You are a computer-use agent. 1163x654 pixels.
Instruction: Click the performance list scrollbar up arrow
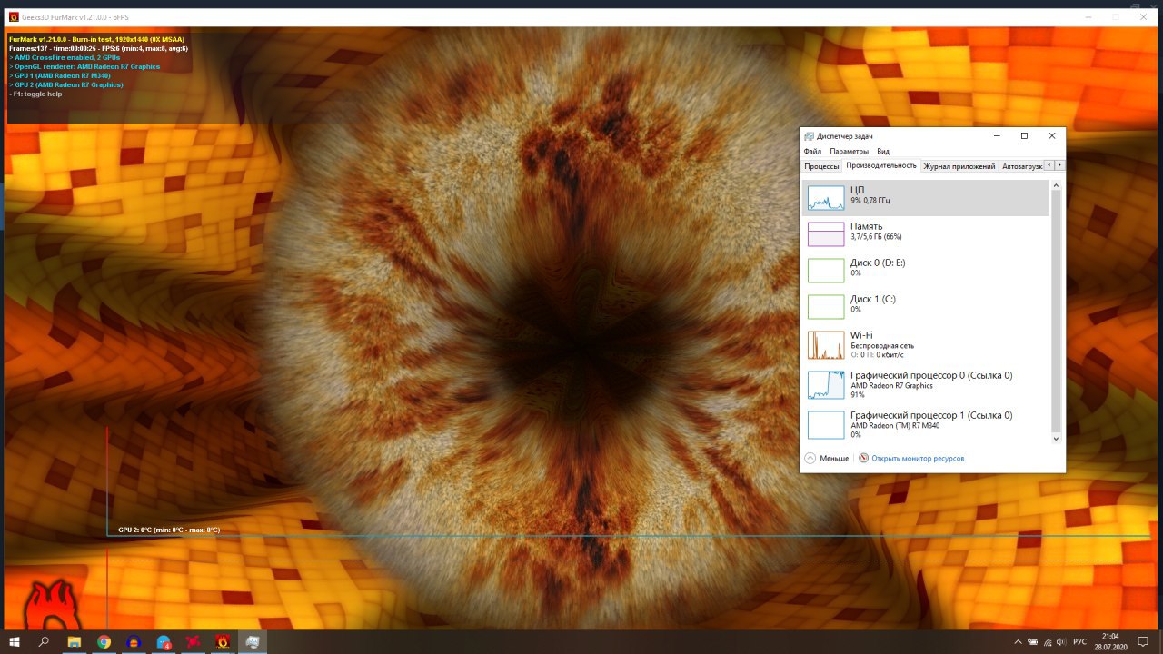pyautogui.click(x=1056, y=185)
